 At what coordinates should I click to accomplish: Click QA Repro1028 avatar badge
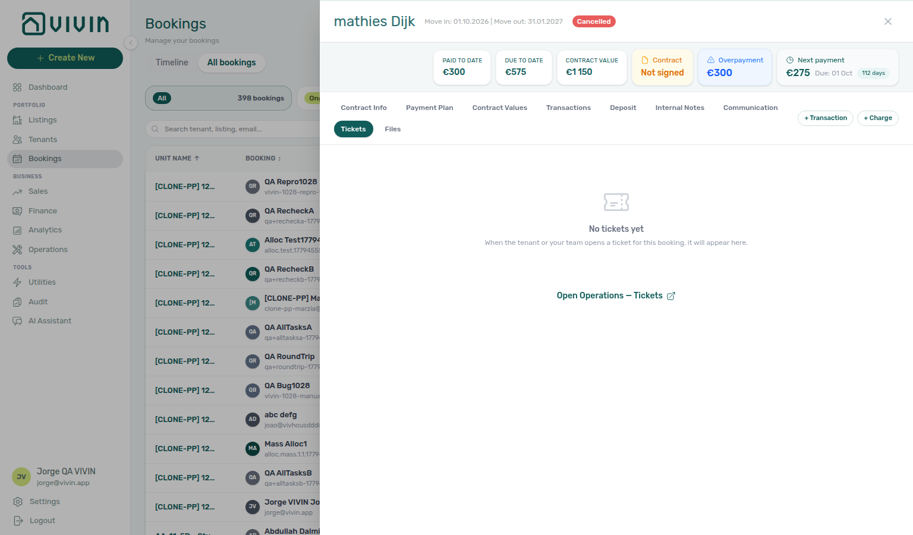click(x=253, y=187)
